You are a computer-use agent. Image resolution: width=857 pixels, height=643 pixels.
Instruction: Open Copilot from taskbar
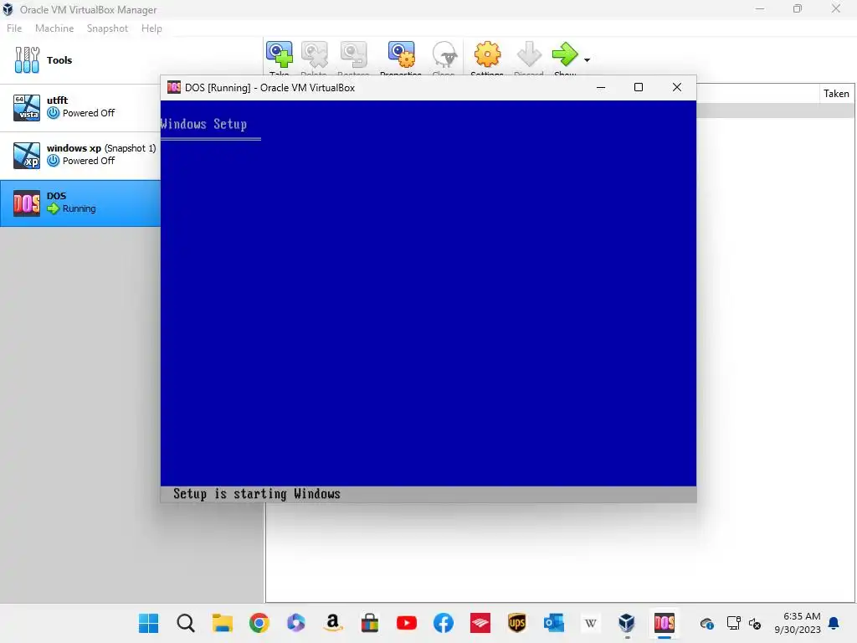pos(295,623)
